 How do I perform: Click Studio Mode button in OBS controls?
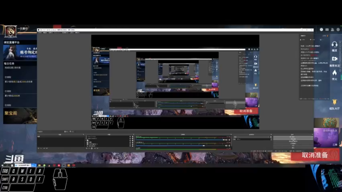click(293, 143)
